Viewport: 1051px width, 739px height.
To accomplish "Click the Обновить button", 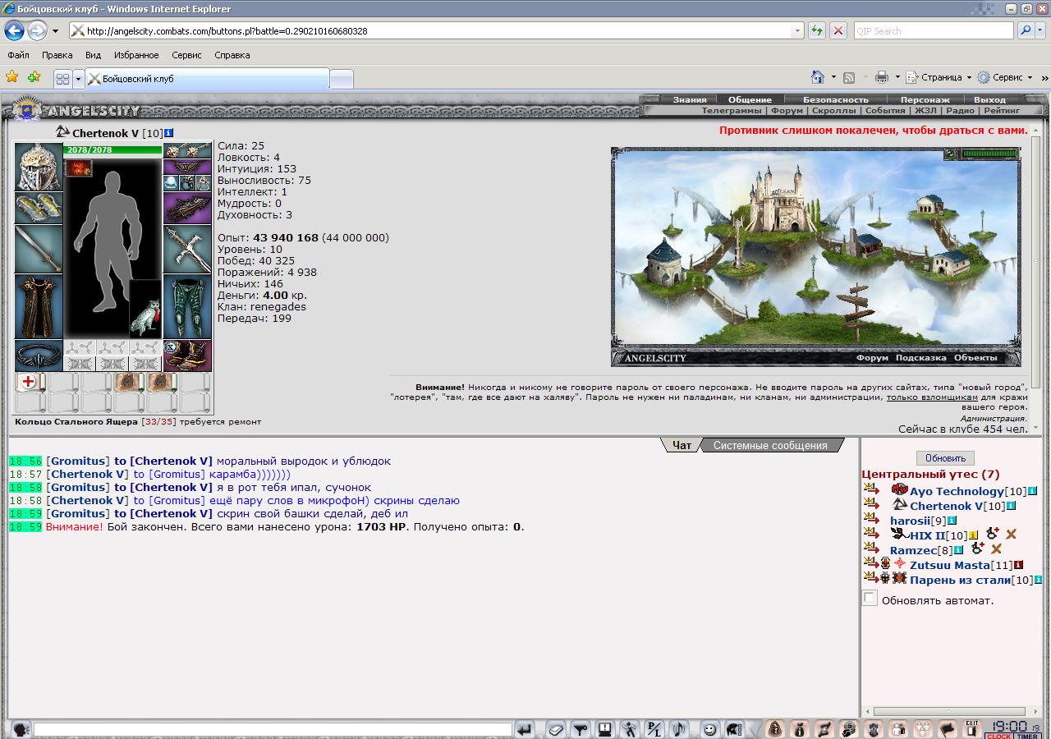I will coord(945,458).
